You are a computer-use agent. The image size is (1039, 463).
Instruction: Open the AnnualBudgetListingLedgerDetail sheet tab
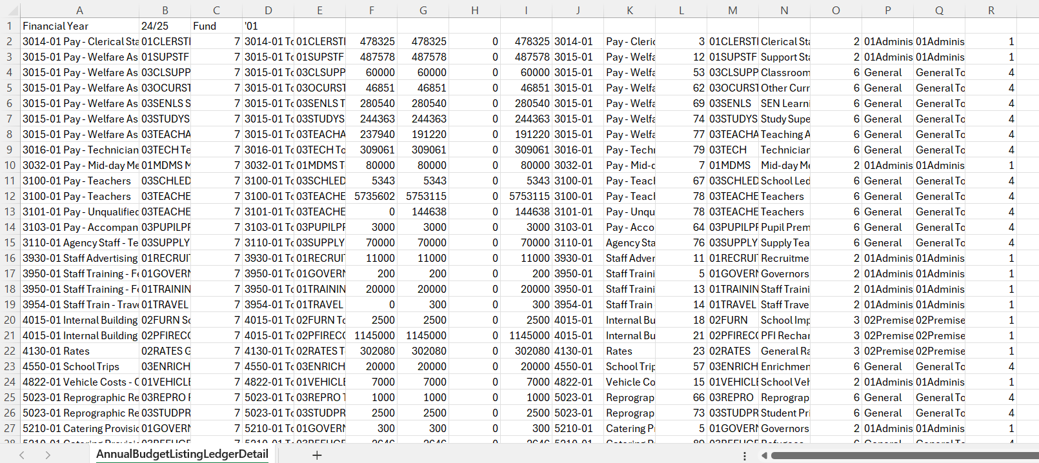182,454
